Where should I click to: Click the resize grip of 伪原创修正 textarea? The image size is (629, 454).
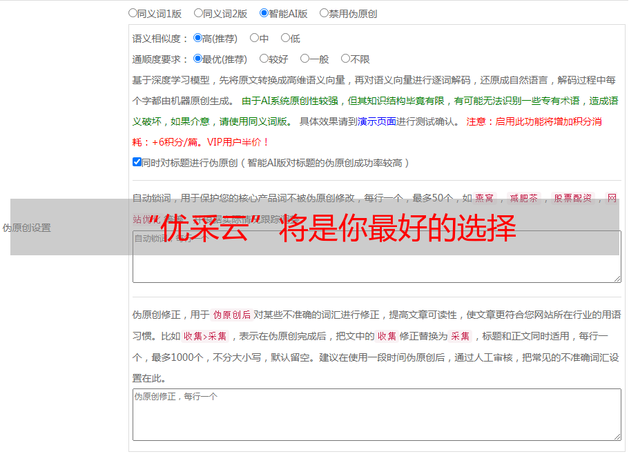coord(617,436)
